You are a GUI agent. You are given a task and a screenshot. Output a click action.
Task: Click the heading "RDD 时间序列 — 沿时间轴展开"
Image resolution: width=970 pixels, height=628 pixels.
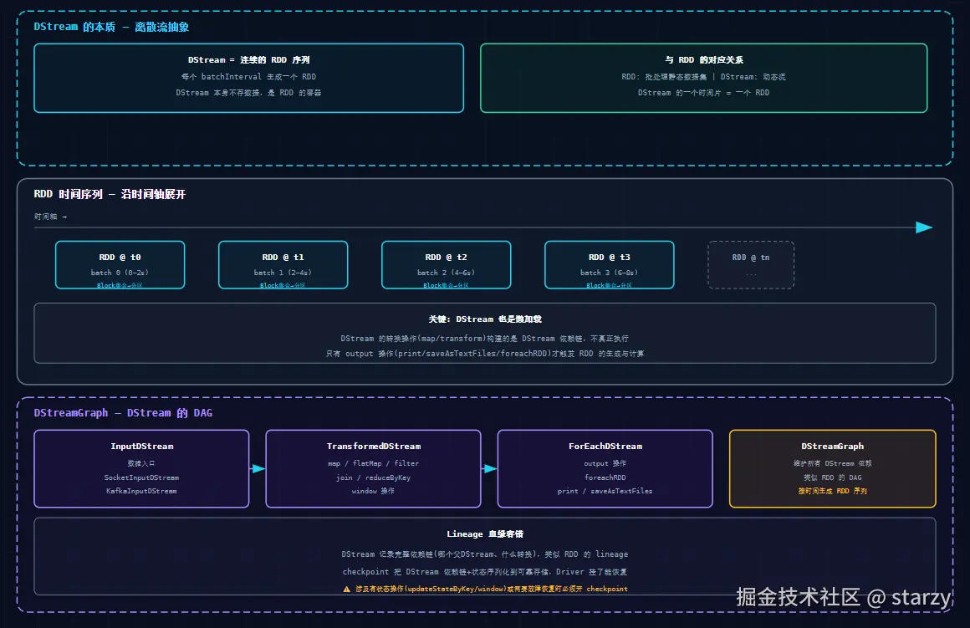(x=110, y=194)
